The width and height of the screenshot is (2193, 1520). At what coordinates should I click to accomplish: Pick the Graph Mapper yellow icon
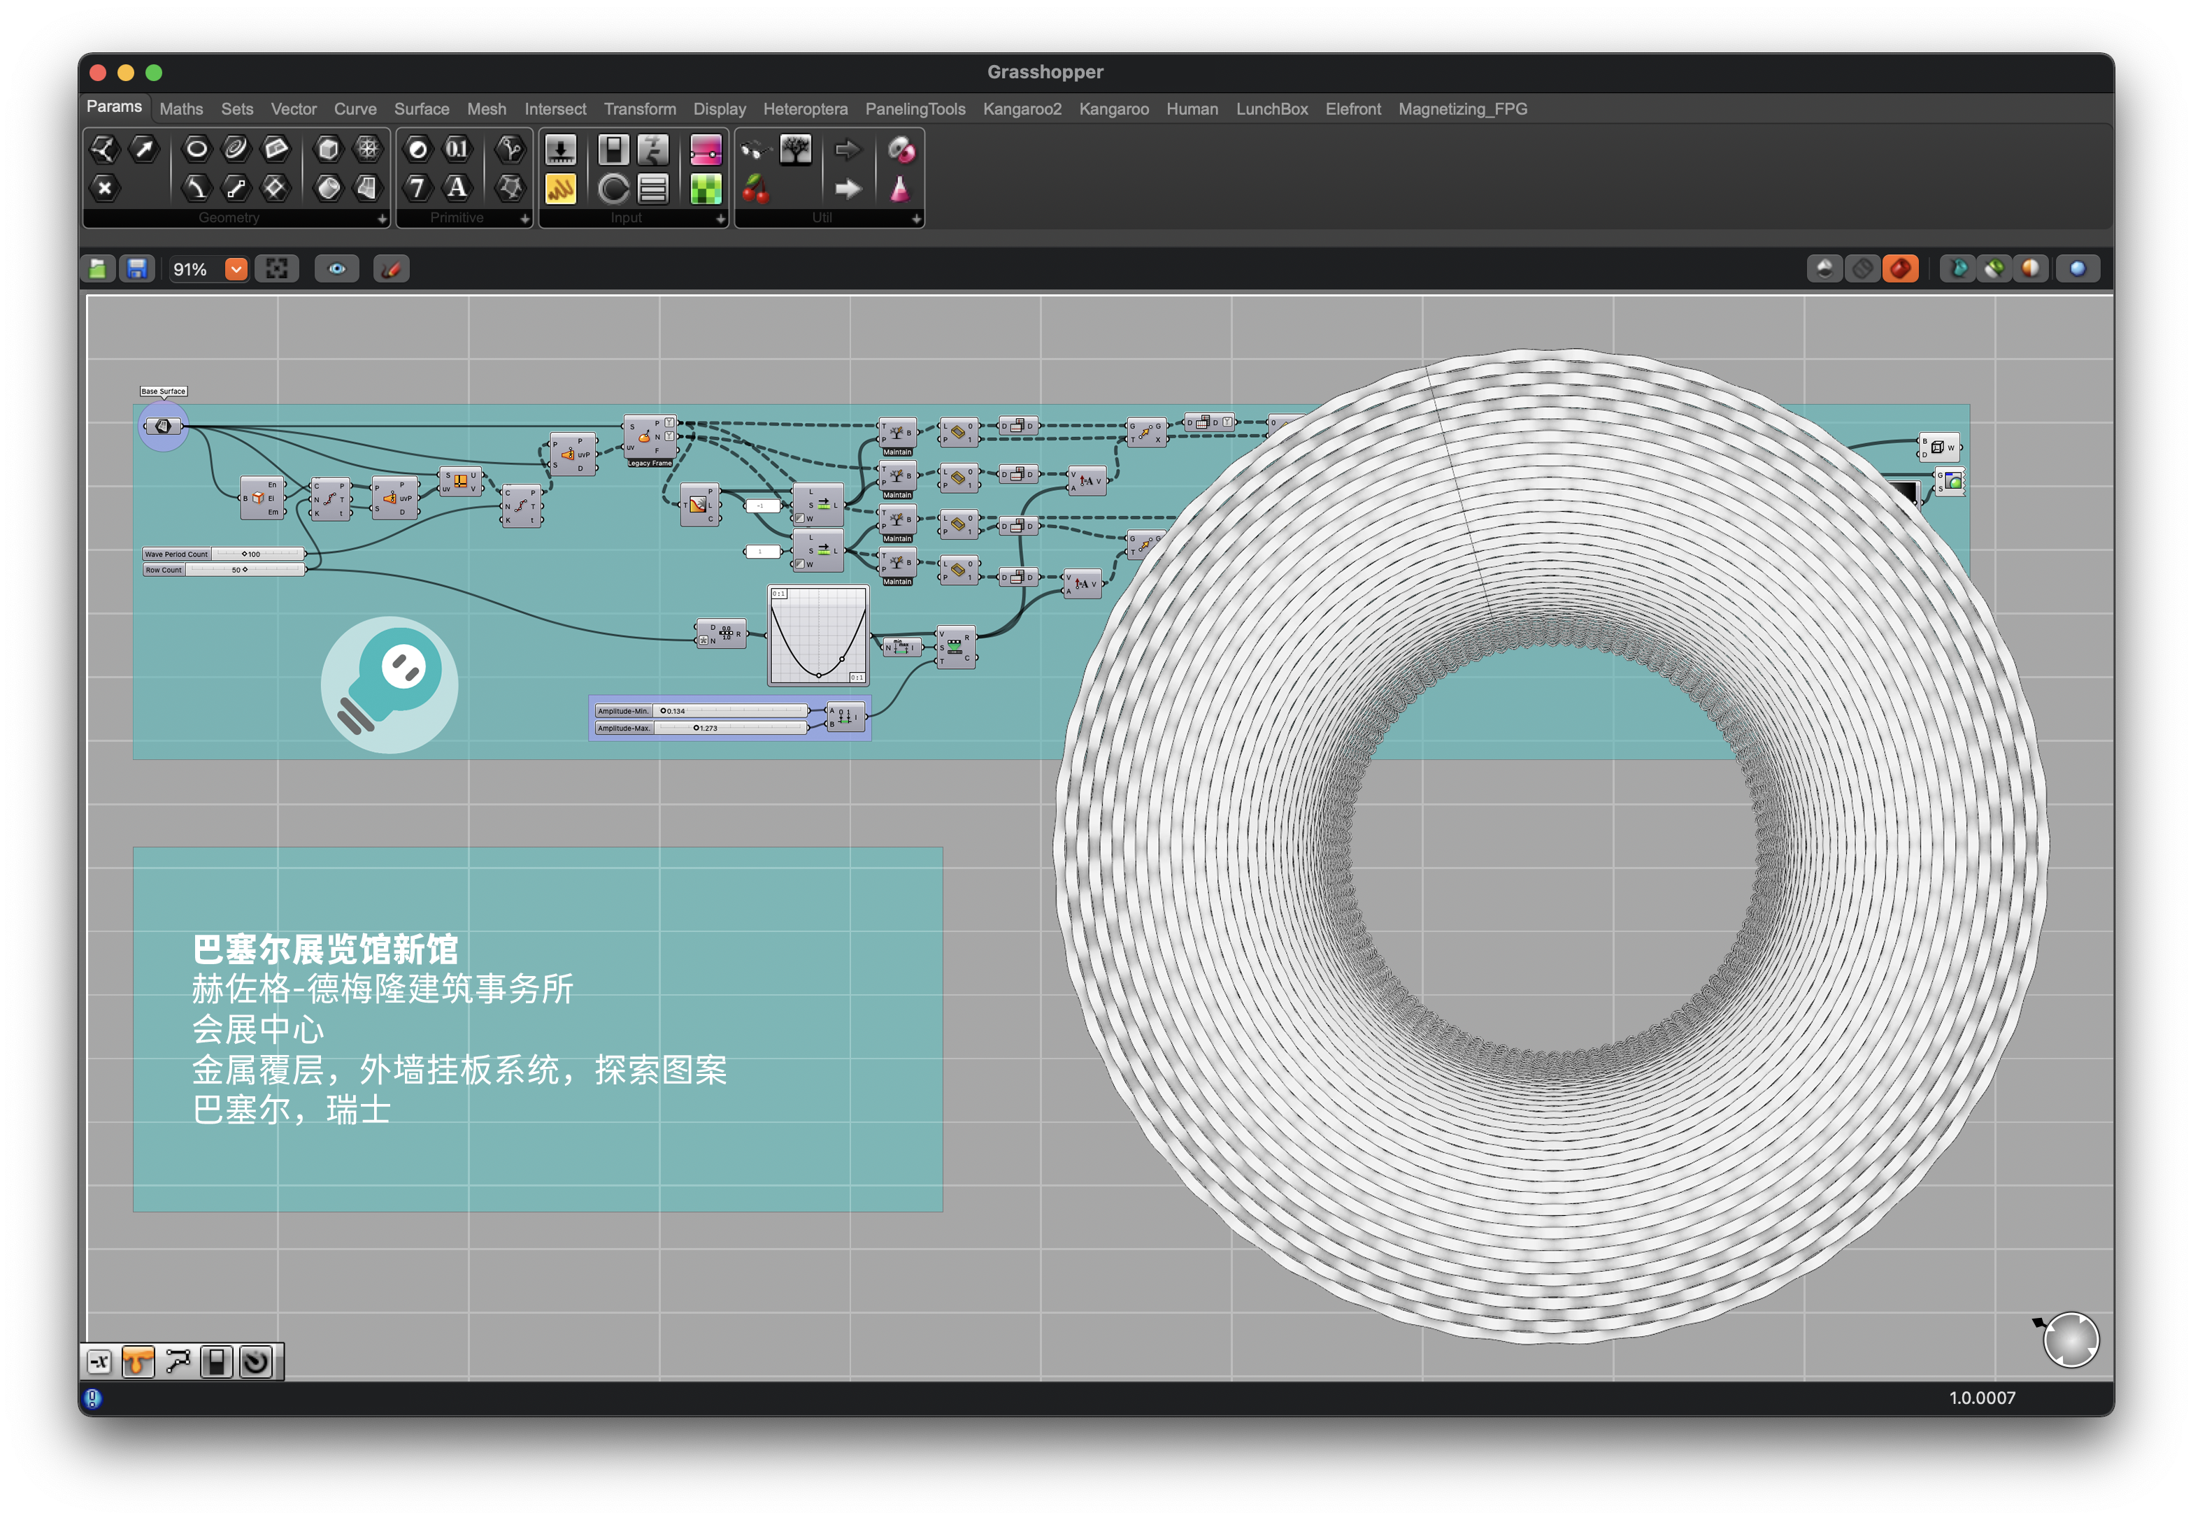(x=560, y=189)
